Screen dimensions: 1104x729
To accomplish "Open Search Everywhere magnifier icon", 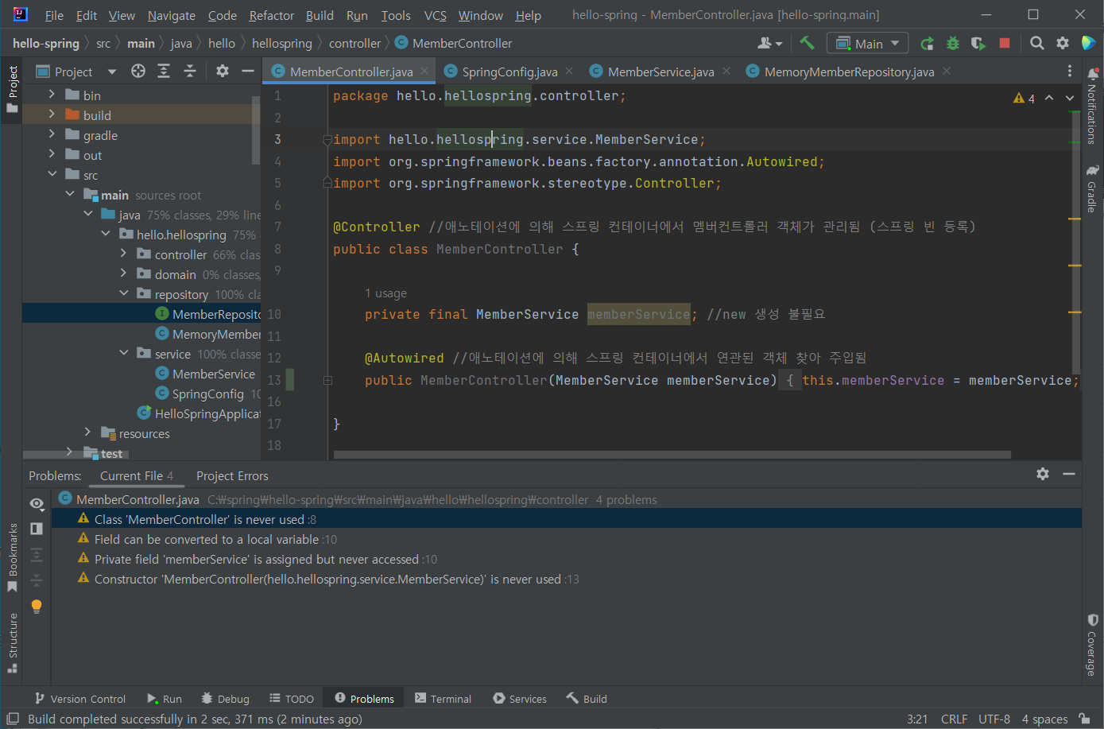I will [x=1036, y=43].
